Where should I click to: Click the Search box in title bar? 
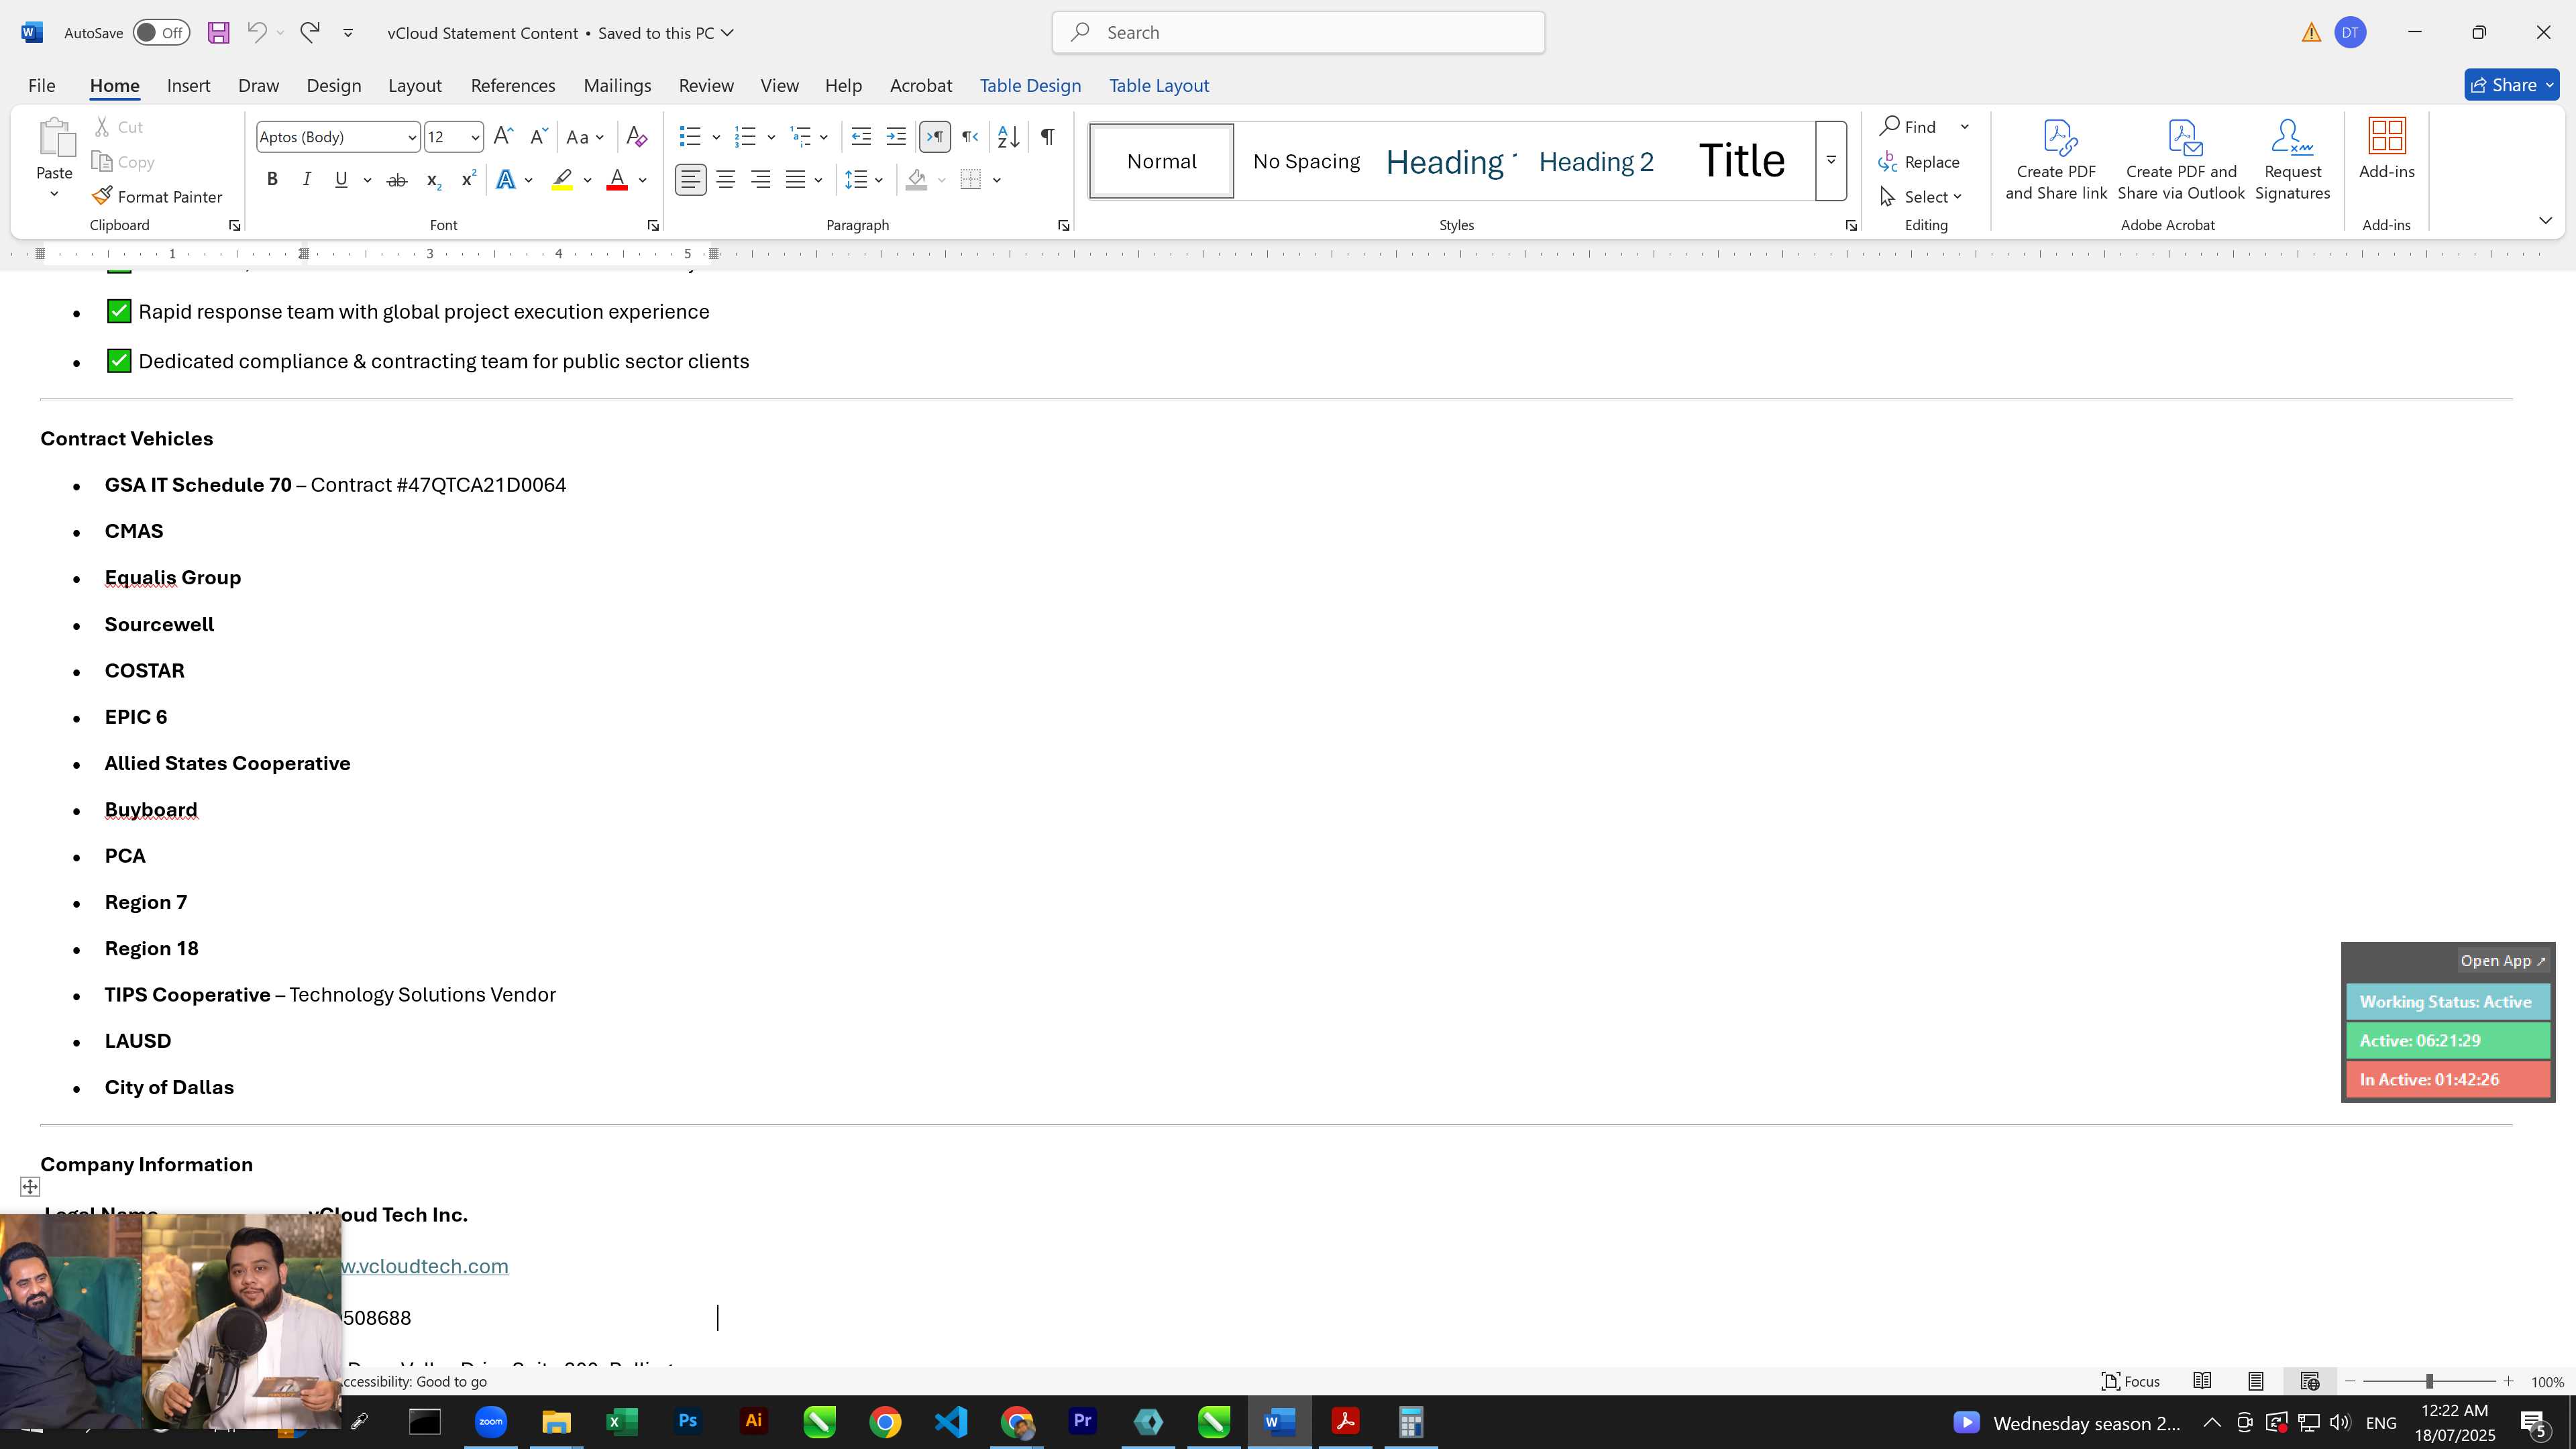[1298, 33]
